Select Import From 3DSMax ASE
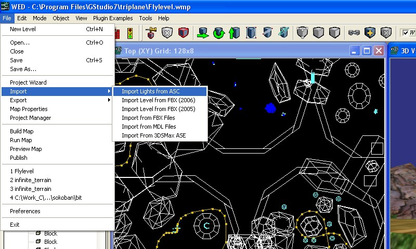Screen dimensions: 416x249 pyautogui.click(x=160, y=135)
